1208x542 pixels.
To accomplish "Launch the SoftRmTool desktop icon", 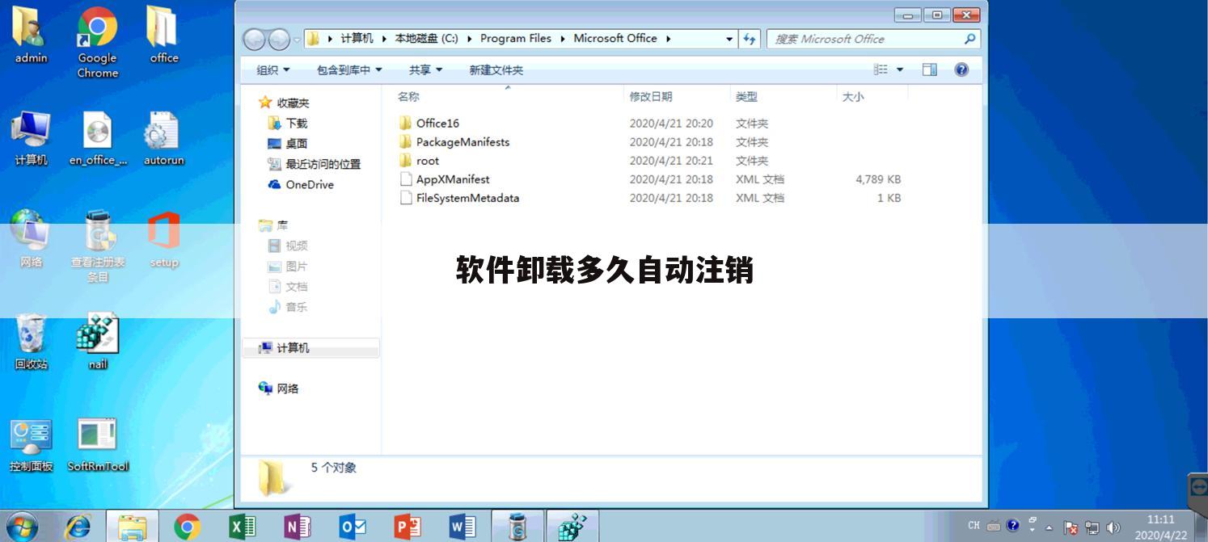I will tap(97, 445).
